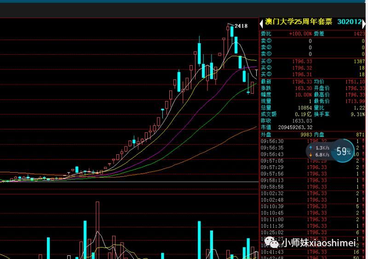The height and width of the screenshot is (259, 368).
Task: Select the 10:11:36 trade tick row
Action: point(313,226)
